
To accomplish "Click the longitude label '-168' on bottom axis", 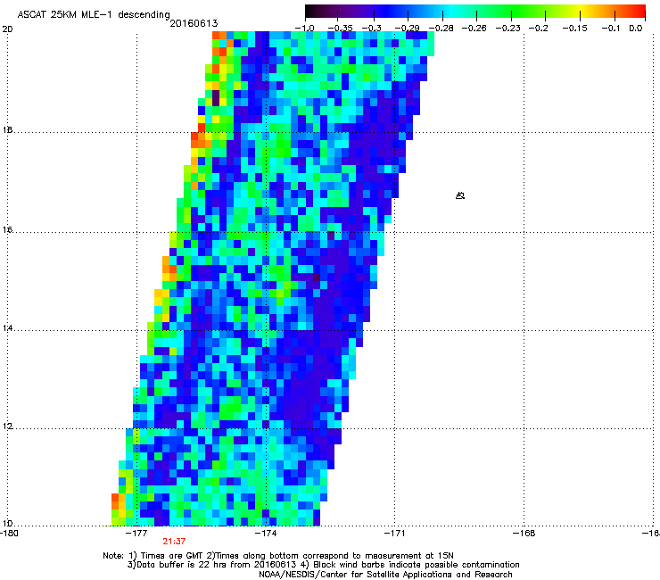I will click(x=524, y=534).
